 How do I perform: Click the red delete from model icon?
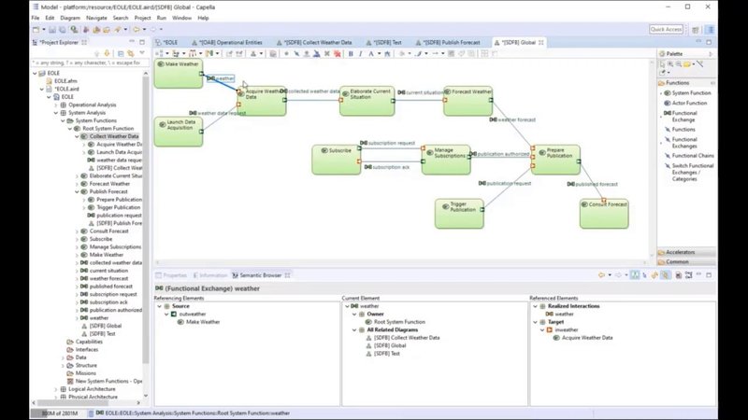pyautogui.click(x=338, y=54)
